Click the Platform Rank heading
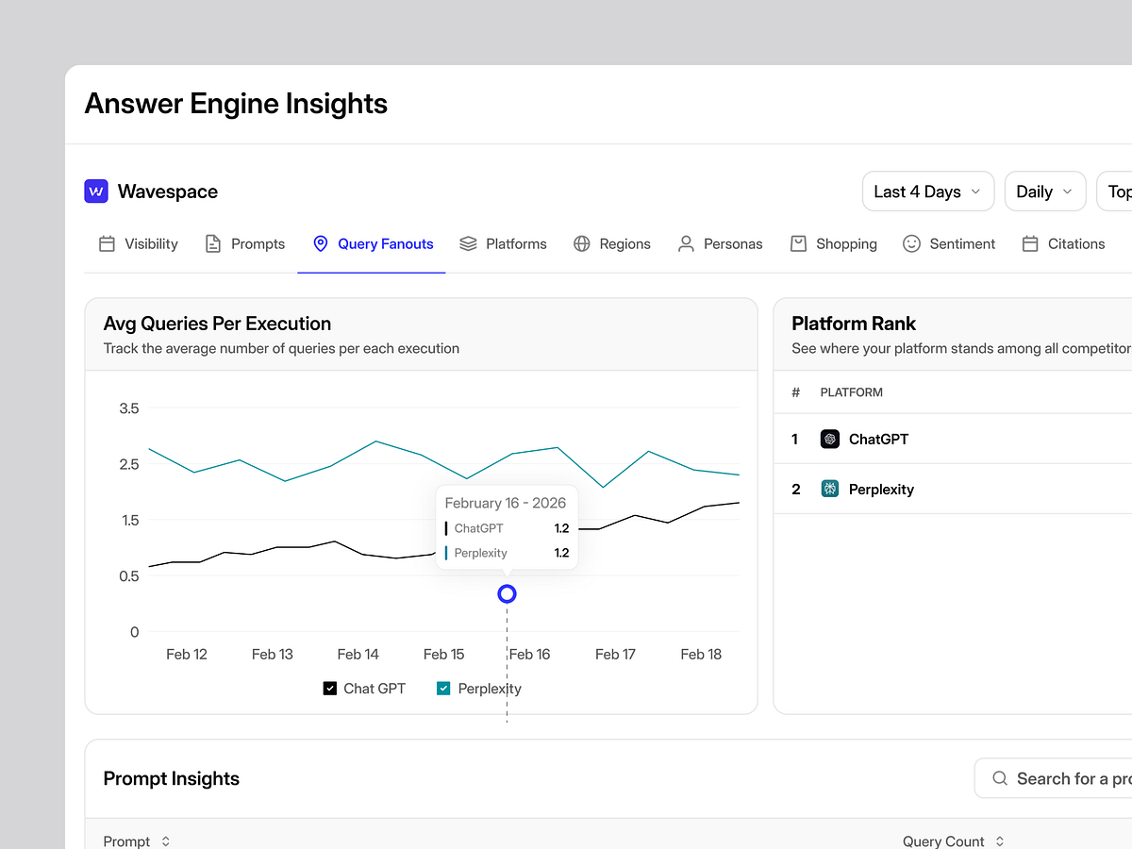Screen dimensions: 1132x849 click(855, 324)
